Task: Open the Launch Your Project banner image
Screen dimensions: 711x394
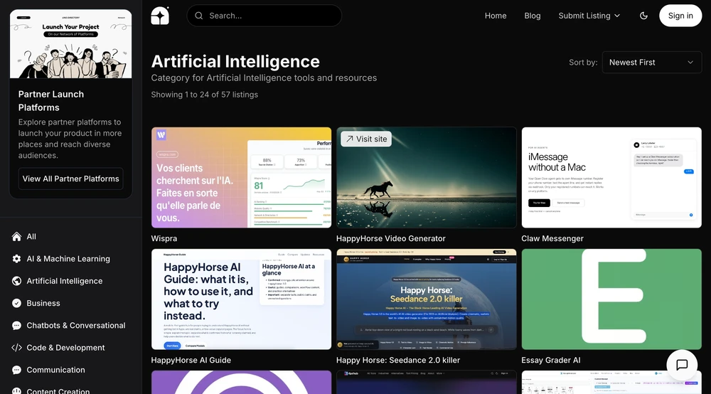Action: click(x=70, y=44)
